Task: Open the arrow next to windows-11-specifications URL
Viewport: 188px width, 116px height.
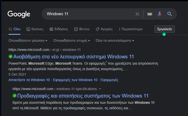Action: pos(100,89)
